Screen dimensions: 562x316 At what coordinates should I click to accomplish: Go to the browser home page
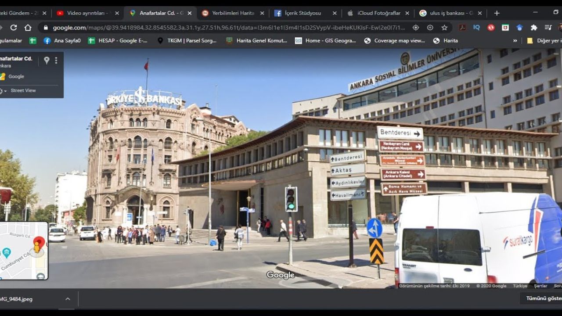[28, 28]
